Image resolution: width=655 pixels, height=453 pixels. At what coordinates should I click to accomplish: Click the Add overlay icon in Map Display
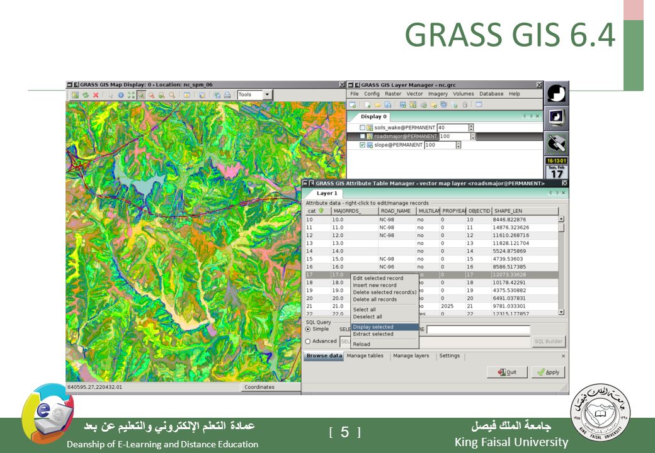pos(202,95)
